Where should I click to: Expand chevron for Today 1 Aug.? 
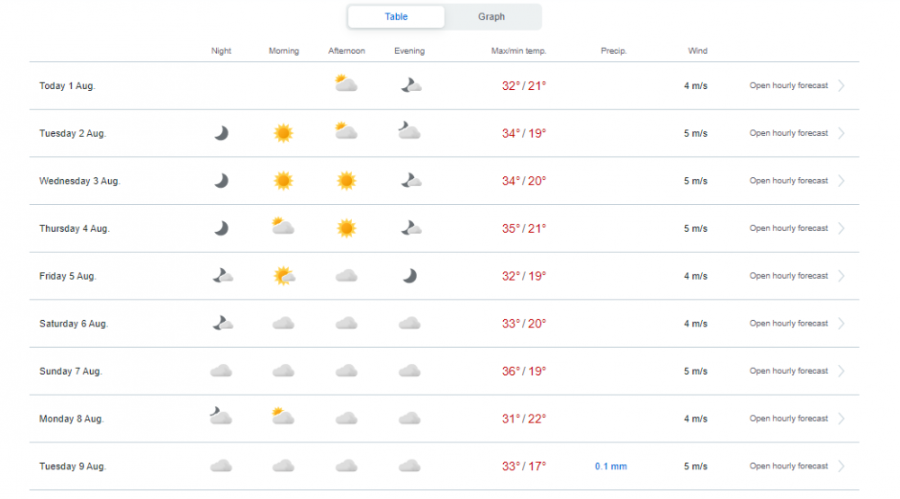click(x=841, y=85)
